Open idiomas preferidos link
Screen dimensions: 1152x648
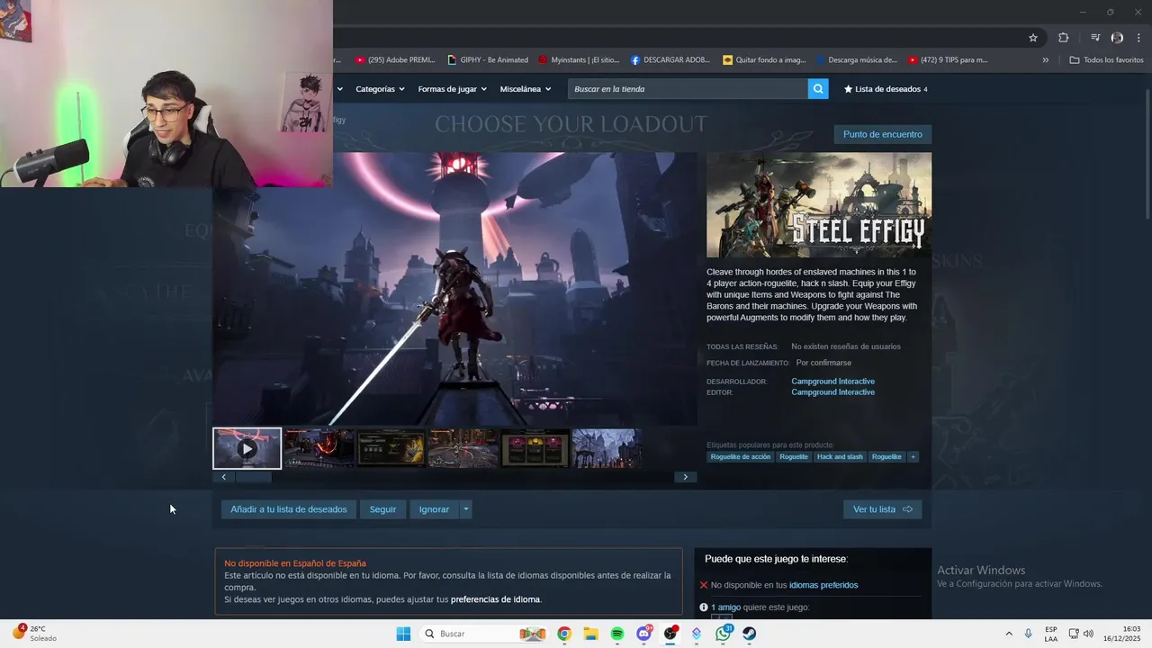[823, 585]
